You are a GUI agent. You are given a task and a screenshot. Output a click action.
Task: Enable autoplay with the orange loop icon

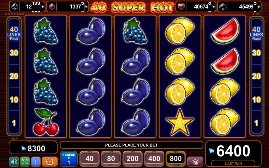[x=50, y=161]
